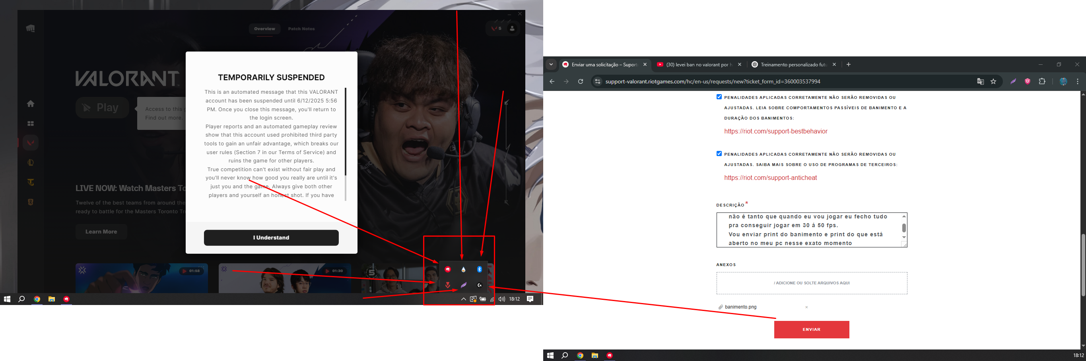This screenshot has height=361, width=1086.
Task: Click the Riot Client icon in the tray popup
Action: point(448,269)
